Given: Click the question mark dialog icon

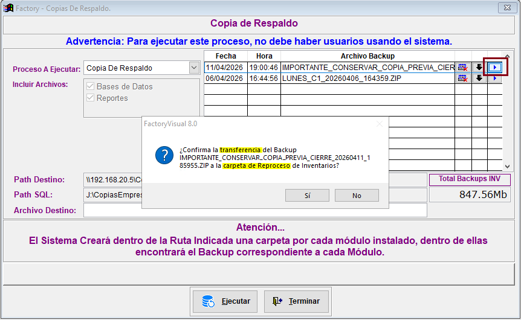Looking at the screenshot, I should pos(164,155).
